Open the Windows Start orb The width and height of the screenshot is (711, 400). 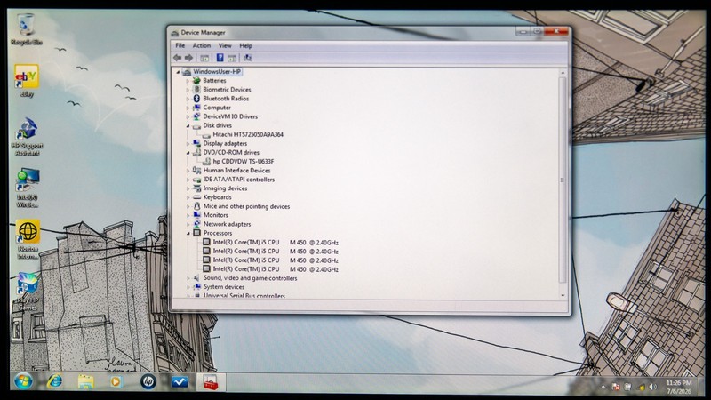tap(23, 381)
